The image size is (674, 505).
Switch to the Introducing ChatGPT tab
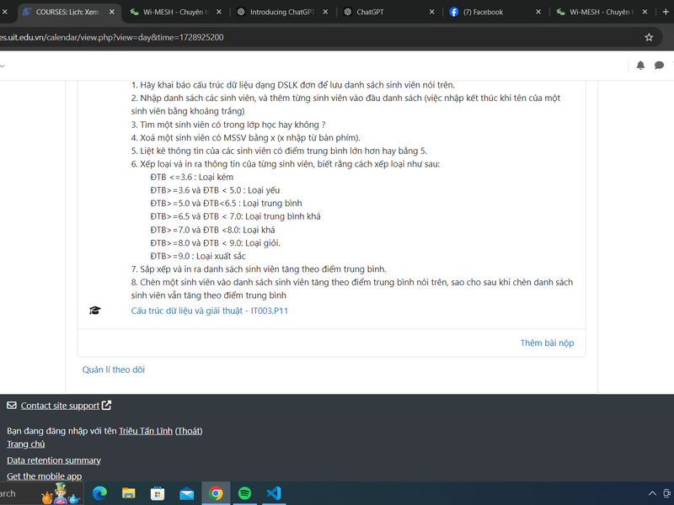click(281, 13)
